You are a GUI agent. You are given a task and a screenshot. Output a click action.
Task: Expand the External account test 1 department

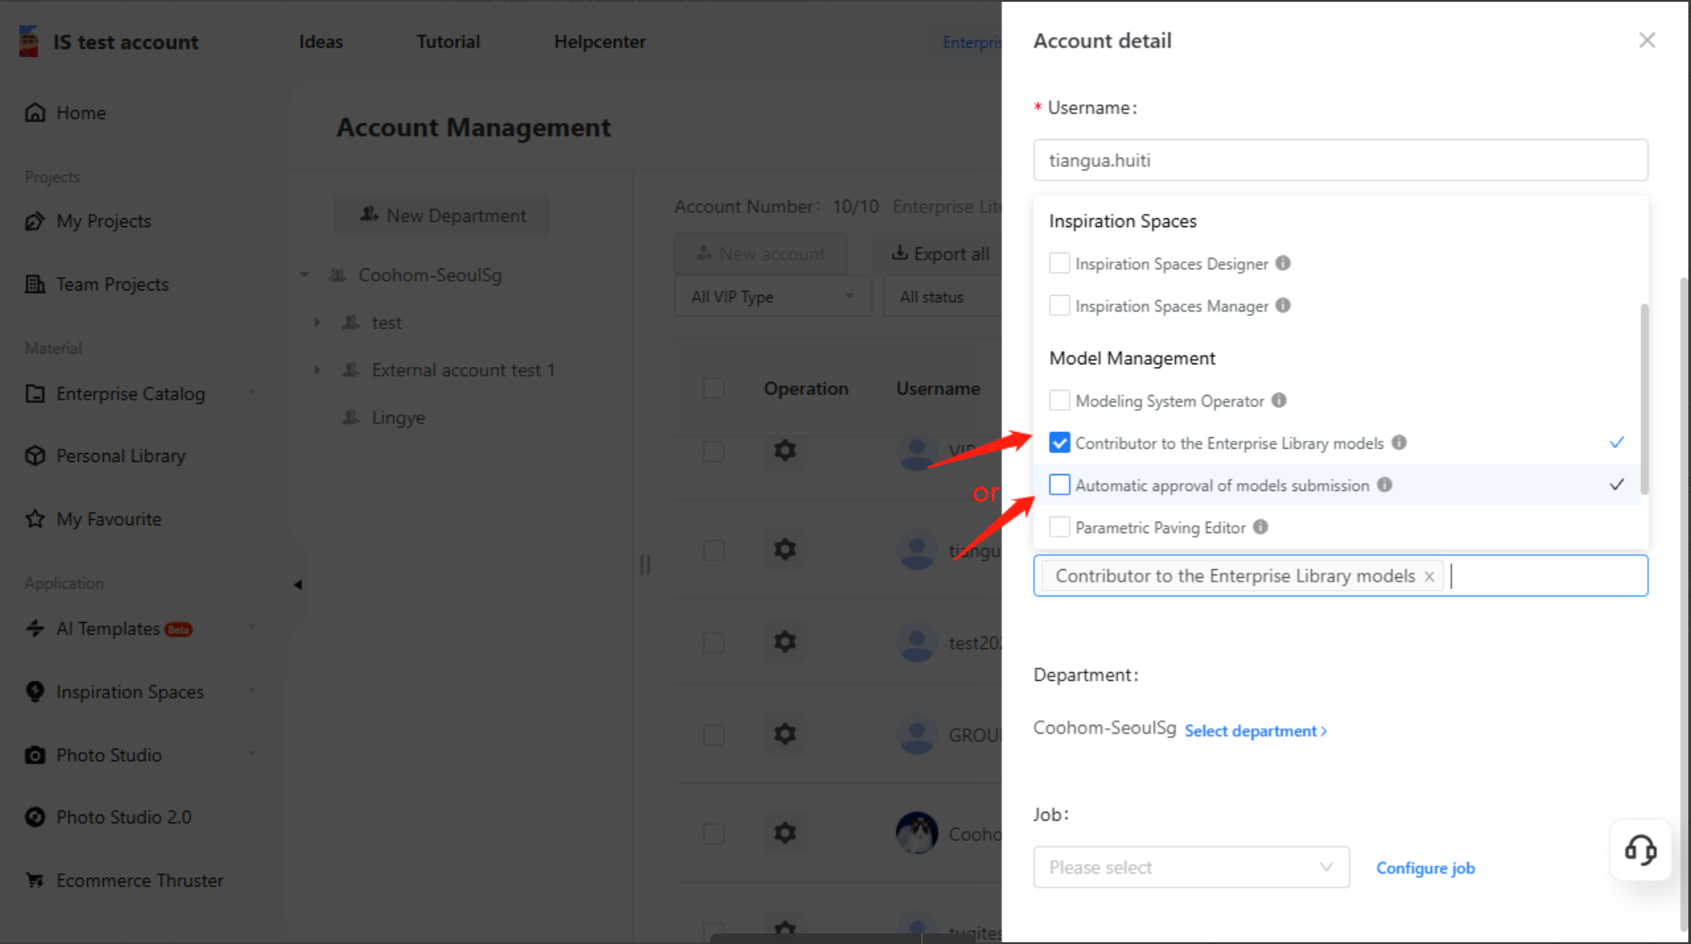click(318, 370)
